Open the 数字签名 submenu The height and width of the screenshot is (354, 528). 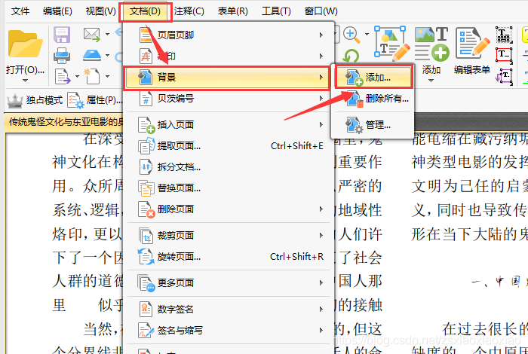[228, 309]
